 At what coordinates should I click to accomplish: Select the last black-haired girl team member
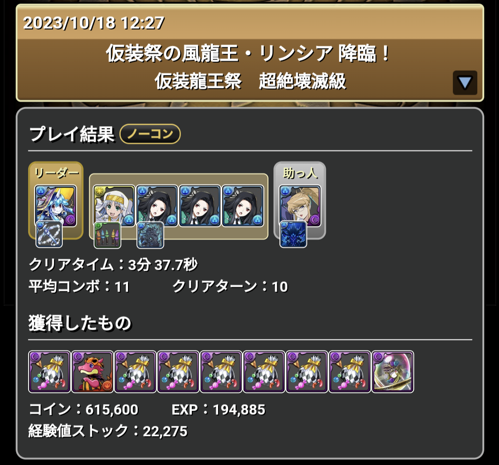pos(243,206)
